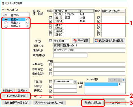Open arrow next to 差出人 3 entry
This screenshot has width=133, height=107.
27,26
